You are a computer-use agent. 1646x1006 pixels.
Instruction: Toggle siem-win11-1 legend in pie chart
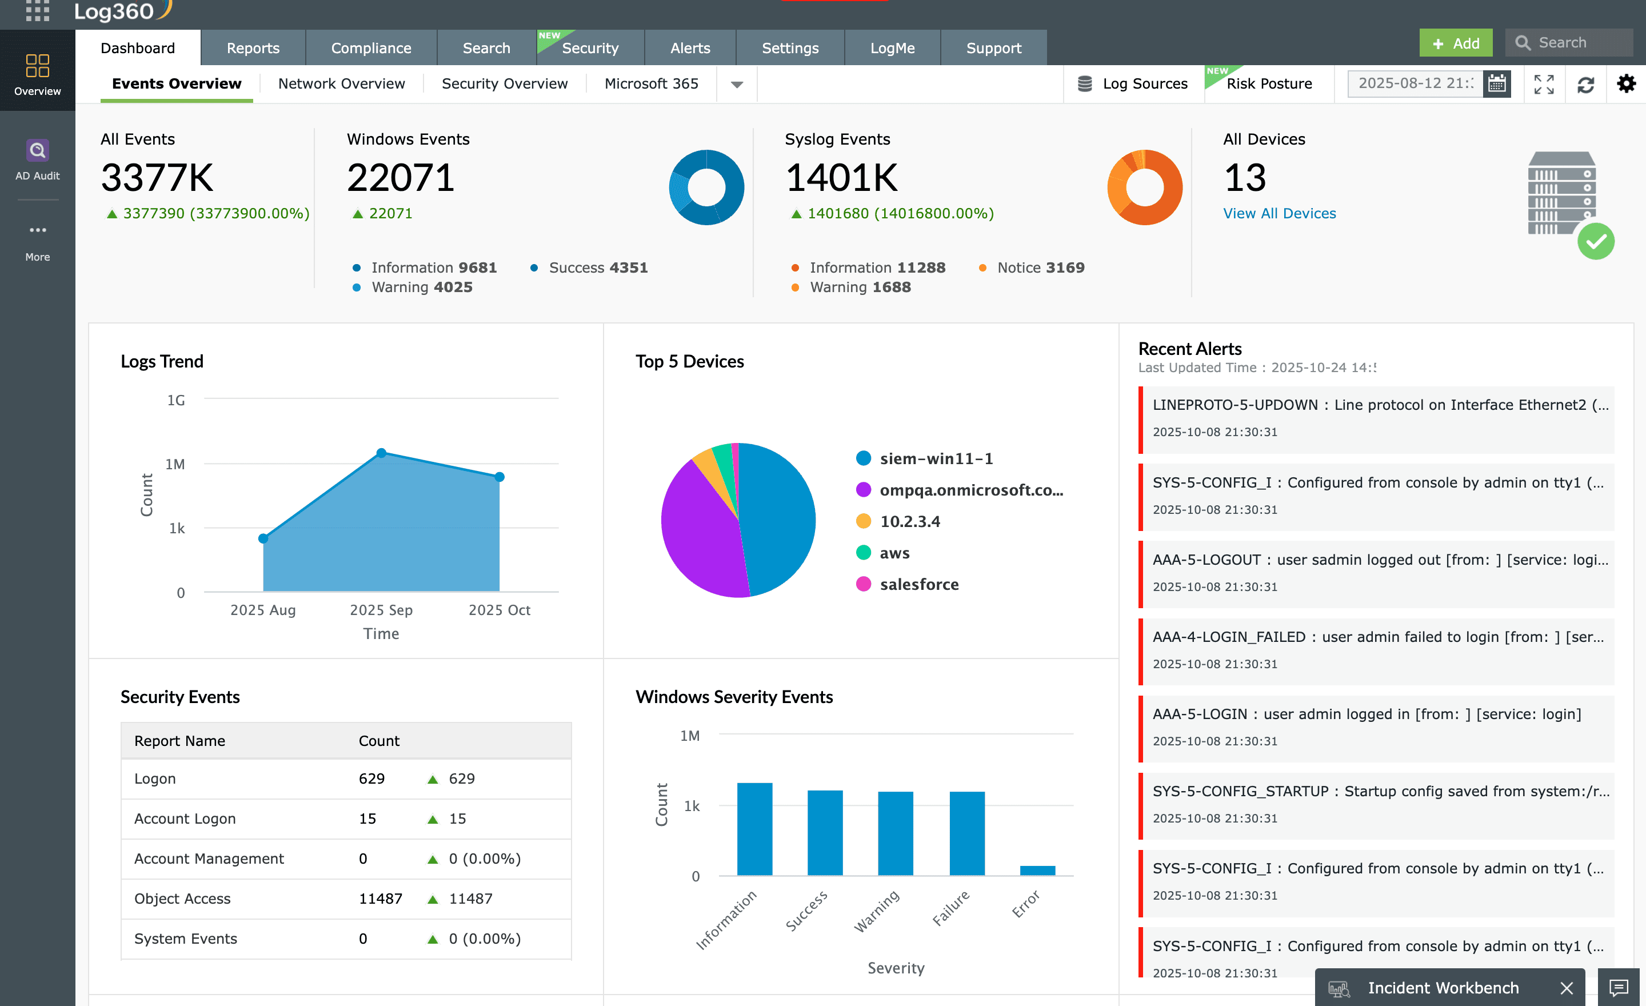(935, 458)
